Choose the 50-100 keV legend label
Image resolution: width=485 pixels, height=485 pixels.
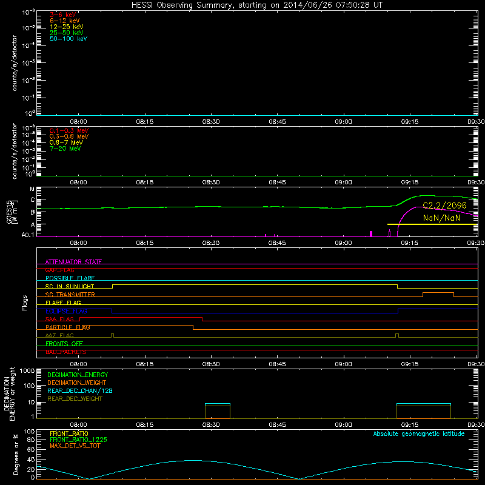[x=69, y=39]
